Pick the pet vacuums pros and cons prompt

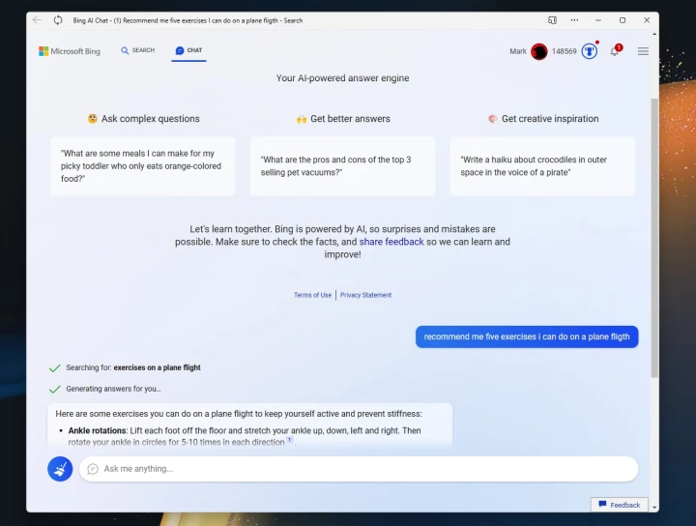point(342,165)
